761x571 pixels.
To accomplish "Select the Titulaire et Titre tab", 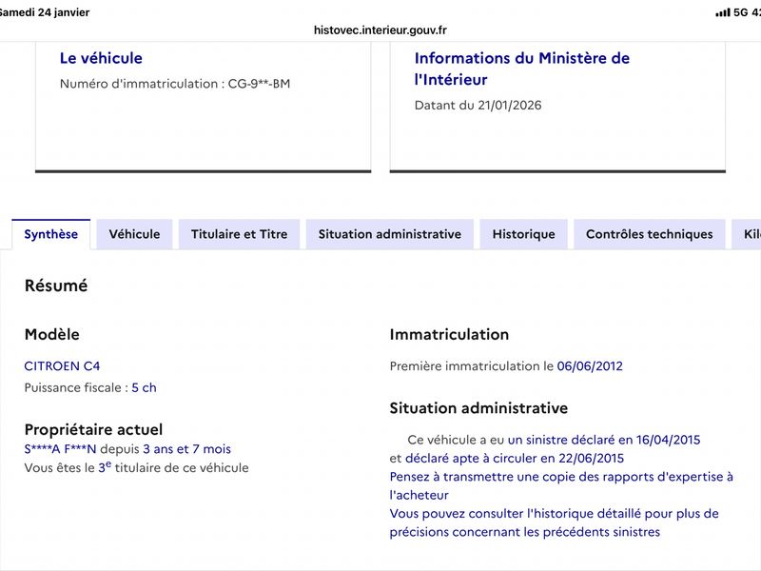I will (239, 234).
